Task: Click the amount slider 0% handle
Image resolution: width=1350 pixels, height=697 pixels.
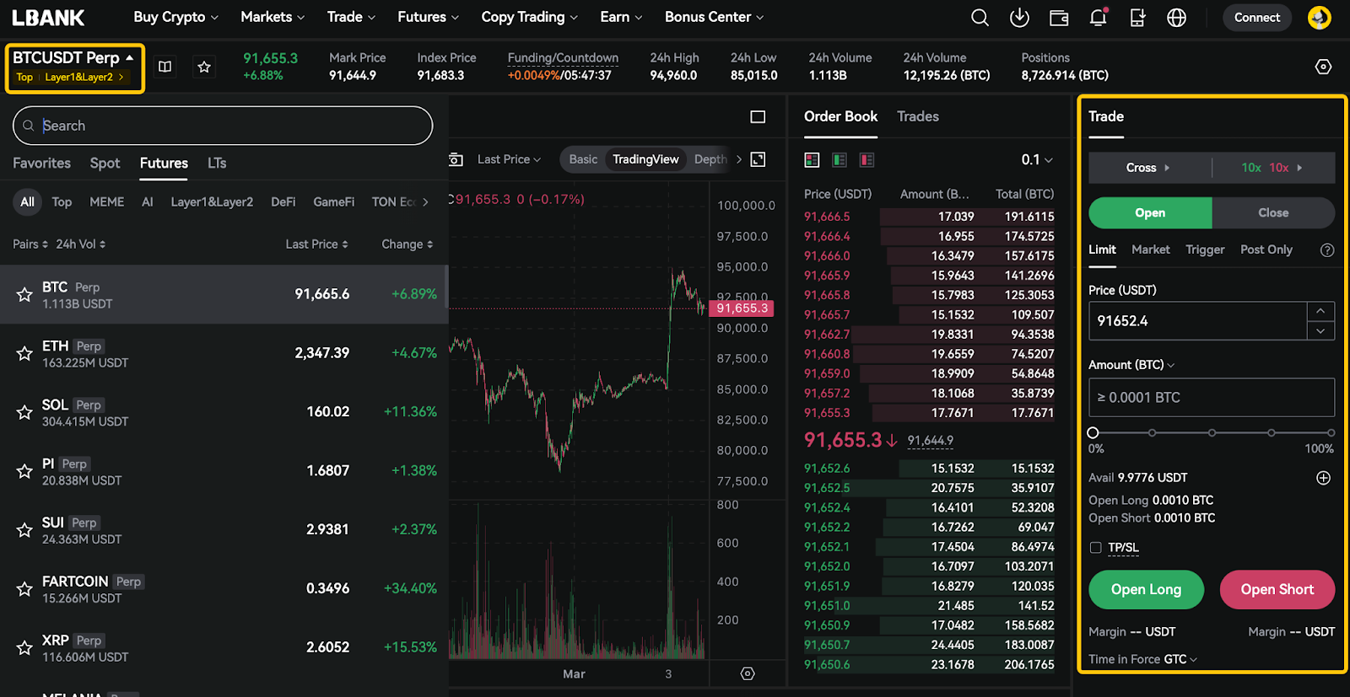Action: pos(1093,432)
